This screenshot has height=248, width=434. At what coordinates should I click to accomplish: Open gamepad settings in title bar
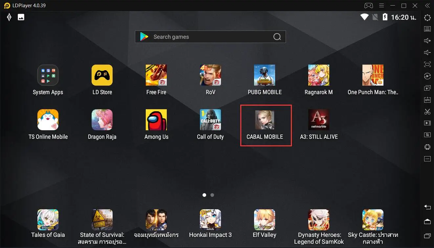tap(369, 6)
